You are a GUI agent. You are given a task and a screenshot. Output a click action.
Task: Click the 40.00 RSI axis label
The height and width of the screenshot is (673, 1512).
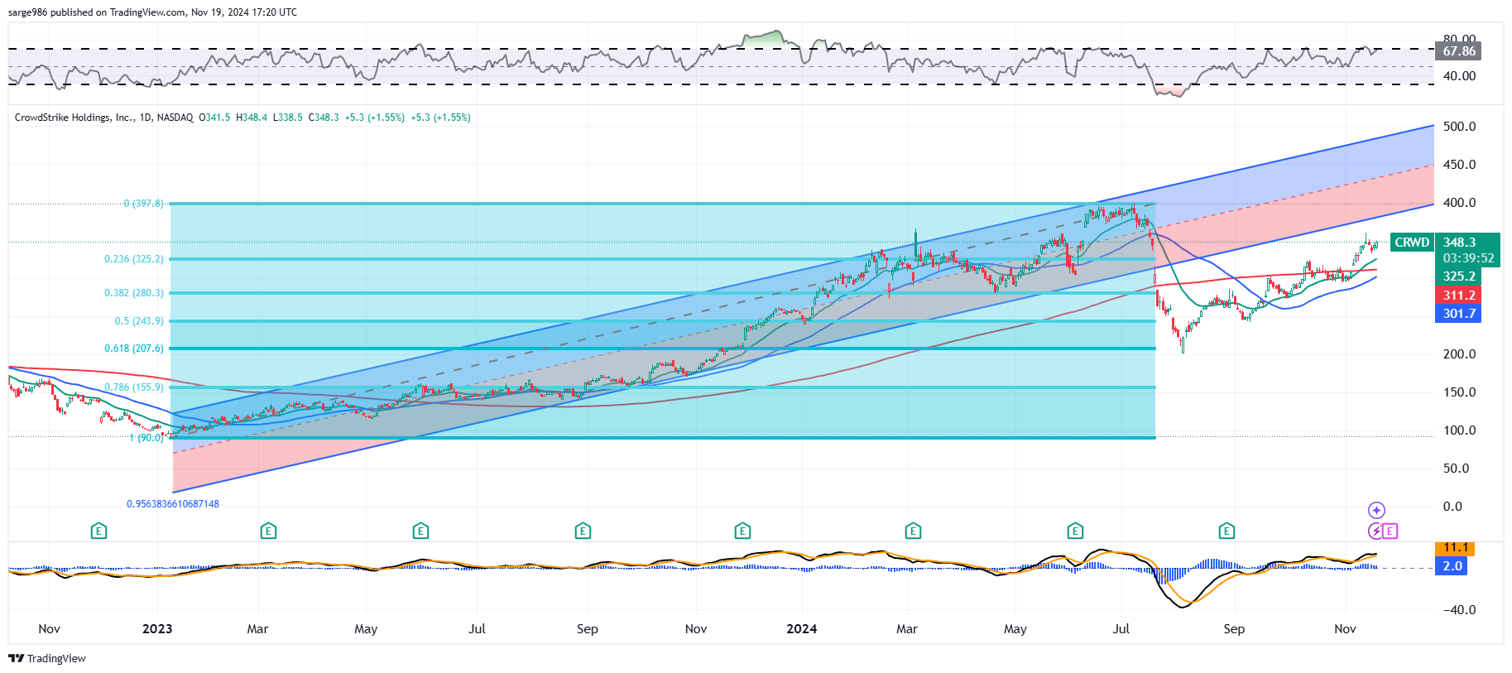tap(1459, 76)
